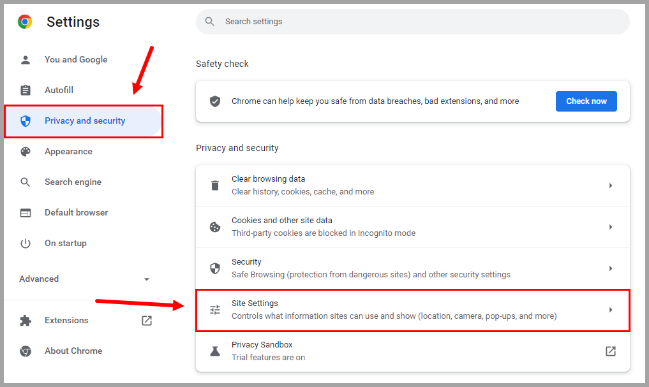Click the window icon for Default browser
The width and height of the screenshot is (649, 387).
(x=26, y=213)
